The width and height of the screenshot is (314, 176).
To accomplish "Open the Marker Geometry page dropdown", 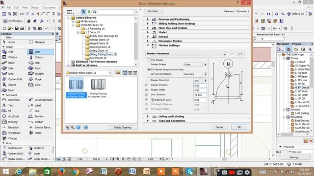I will (x=185, y=54).
